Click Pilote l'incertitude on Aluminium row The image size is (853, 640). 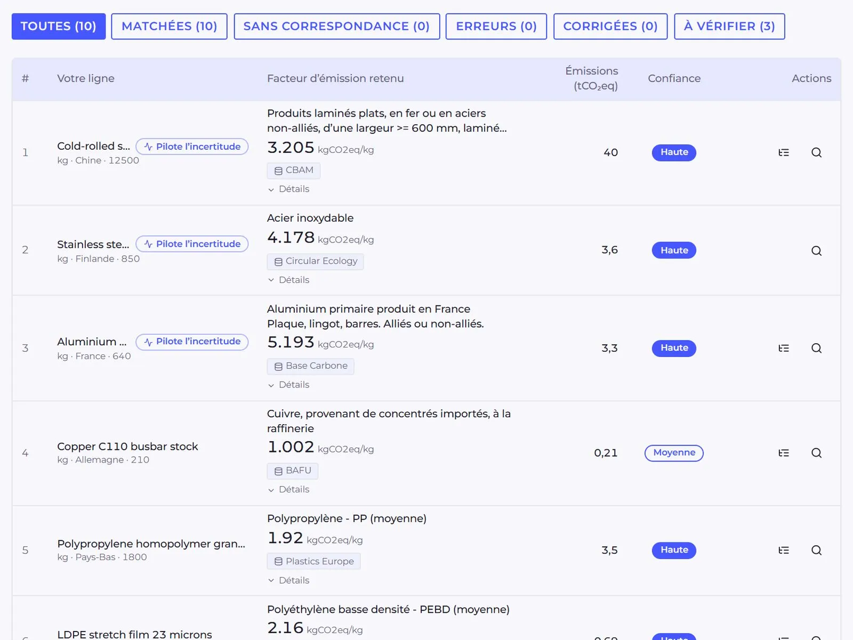point(192,342)
